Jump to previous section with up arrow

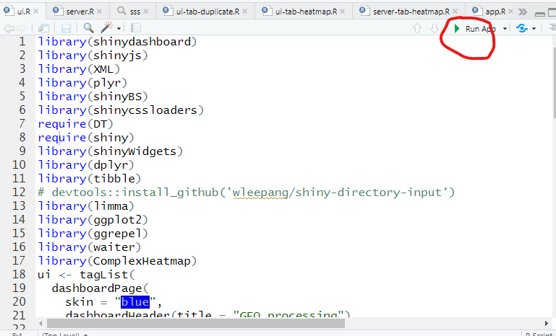[x=417, y=28]
